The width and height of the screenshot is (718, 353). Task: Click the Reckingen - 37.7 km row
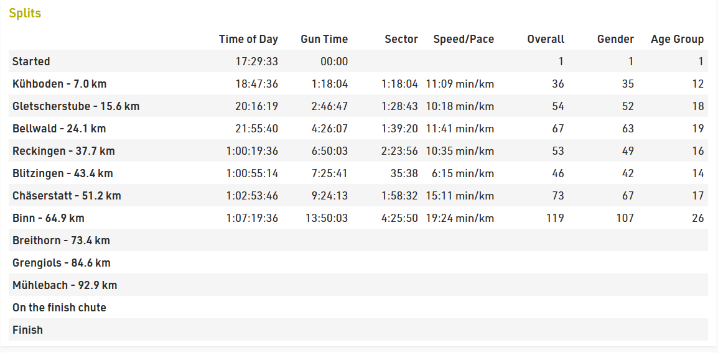[358, 151]
